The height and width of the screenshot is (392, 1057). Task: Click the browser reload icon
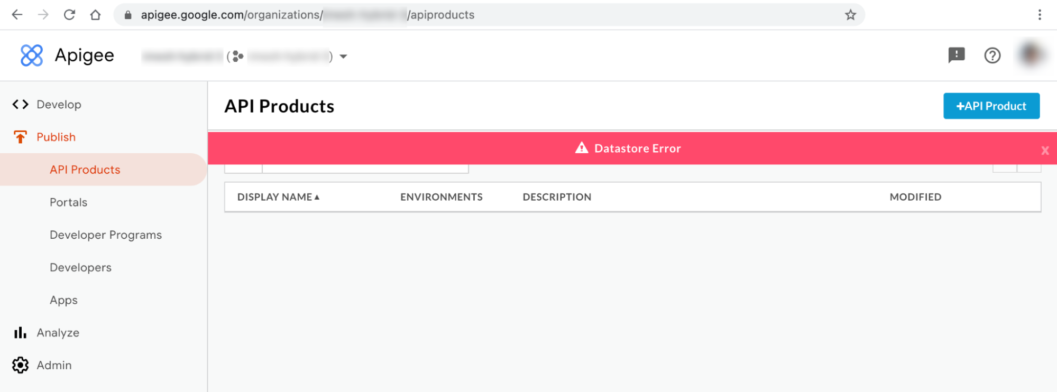point(69,15)
